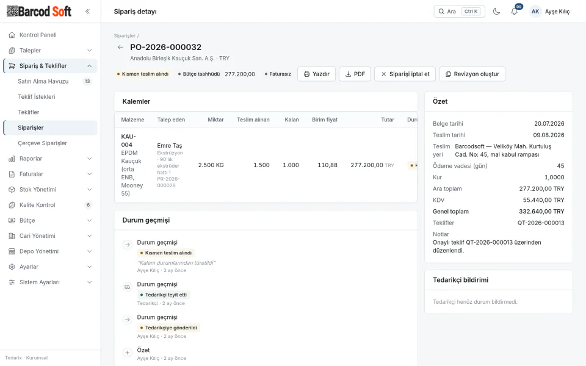Click the Stok Yönetimi box icon
Screen dimensions: 586x366
click(12, 190)
